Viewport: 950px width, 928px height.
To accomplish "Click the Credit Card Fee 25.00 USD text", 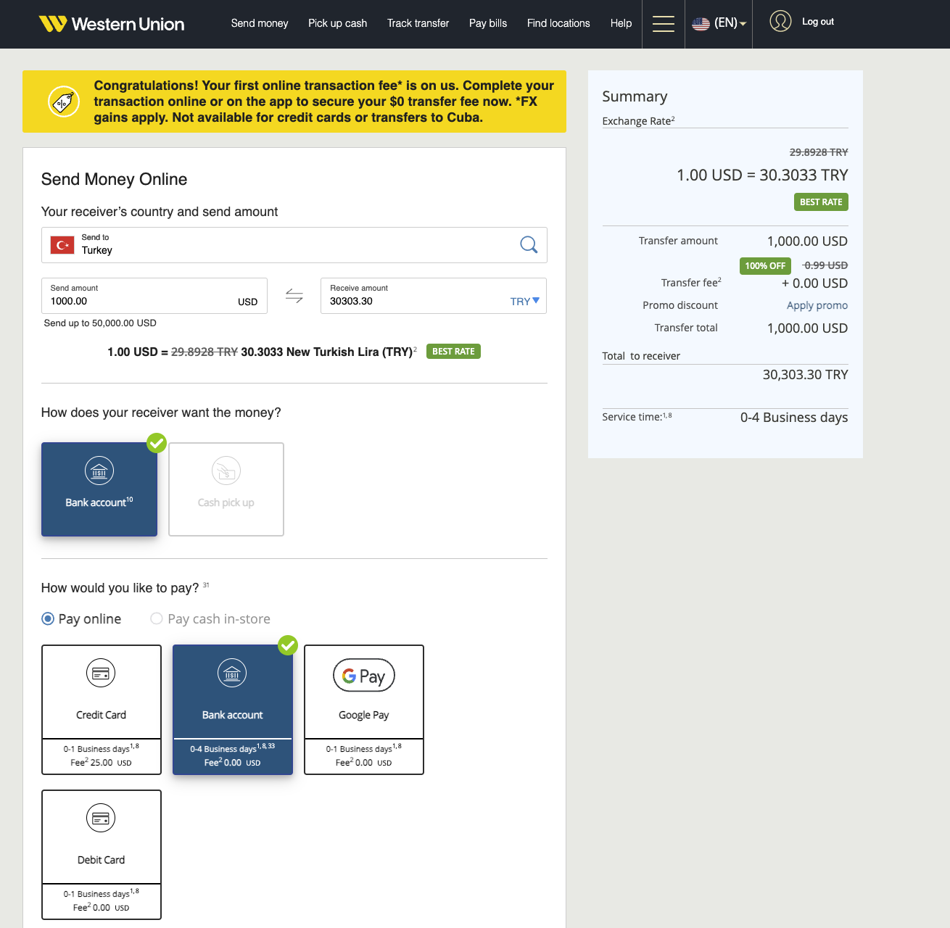I will coord(102,763).
